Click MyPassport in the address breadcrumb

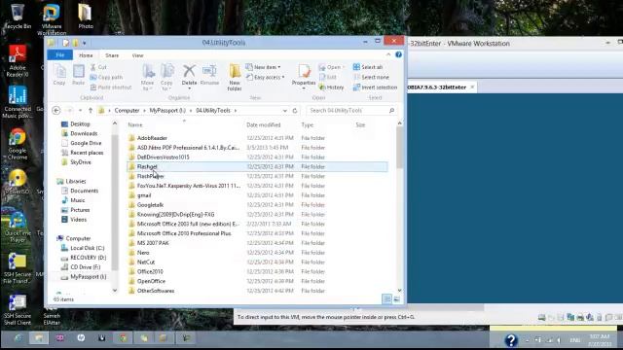point(167,110)
